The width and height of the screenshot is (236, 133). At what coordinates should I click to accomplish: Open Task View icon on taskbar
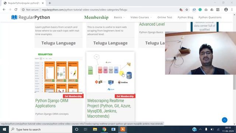coord(86,129)
